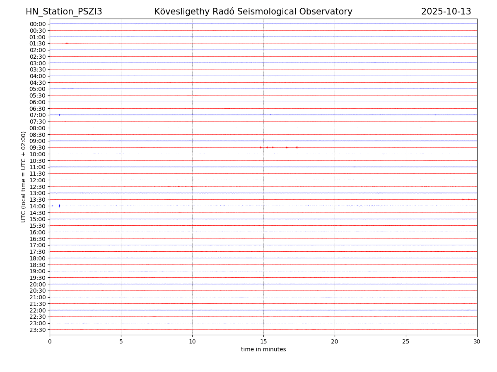497x372 pixels.
Task: Click the "time in minutes" x-axis label
Action: [263, 350]
